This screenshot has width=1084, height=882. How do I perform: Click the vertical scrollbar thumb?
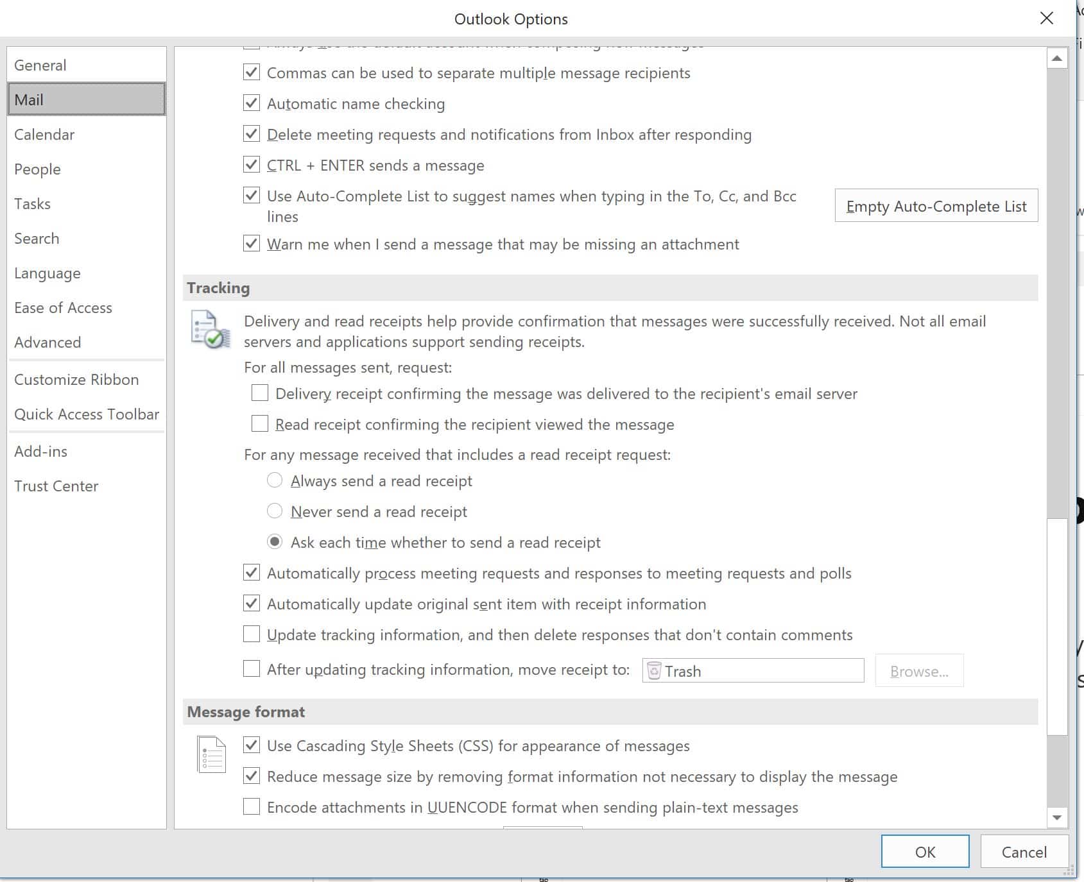coord(1056,625)
